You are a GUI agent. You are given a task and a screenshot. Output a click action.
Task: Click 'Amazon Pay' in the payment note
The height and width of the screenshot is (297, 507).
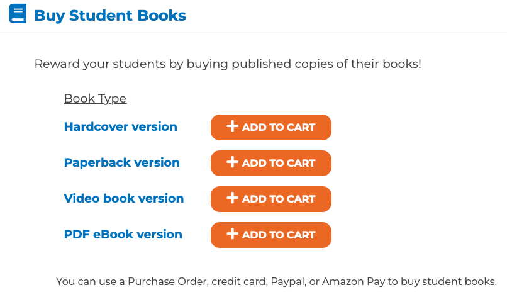354,282
